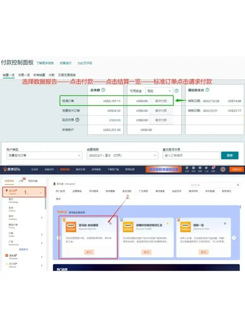245x327 pixels.
Task: Click the Amazon icon on 亚马逊-自动提现 card
Action: [x=71, y=227]
